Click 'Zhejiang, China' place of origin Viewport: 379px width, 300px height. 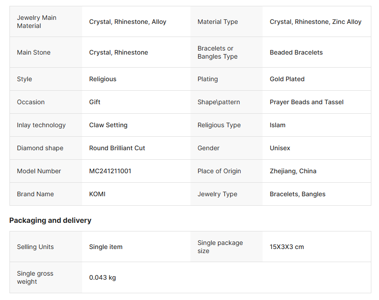click(293, 171)
